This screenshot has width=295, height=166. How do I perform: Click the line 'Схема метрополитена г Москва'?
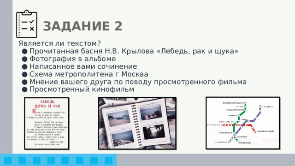pos(89,74)
